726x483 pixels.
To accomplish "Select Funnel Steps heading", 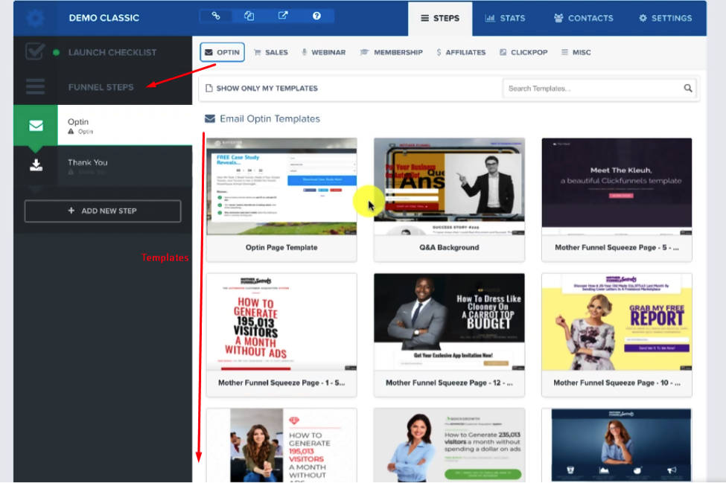I will coord(101,87).
